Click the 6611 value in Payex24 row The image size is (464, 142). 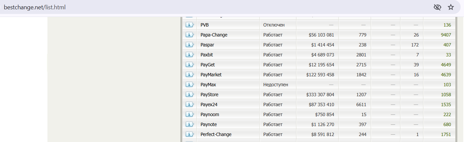pos(361,105)
